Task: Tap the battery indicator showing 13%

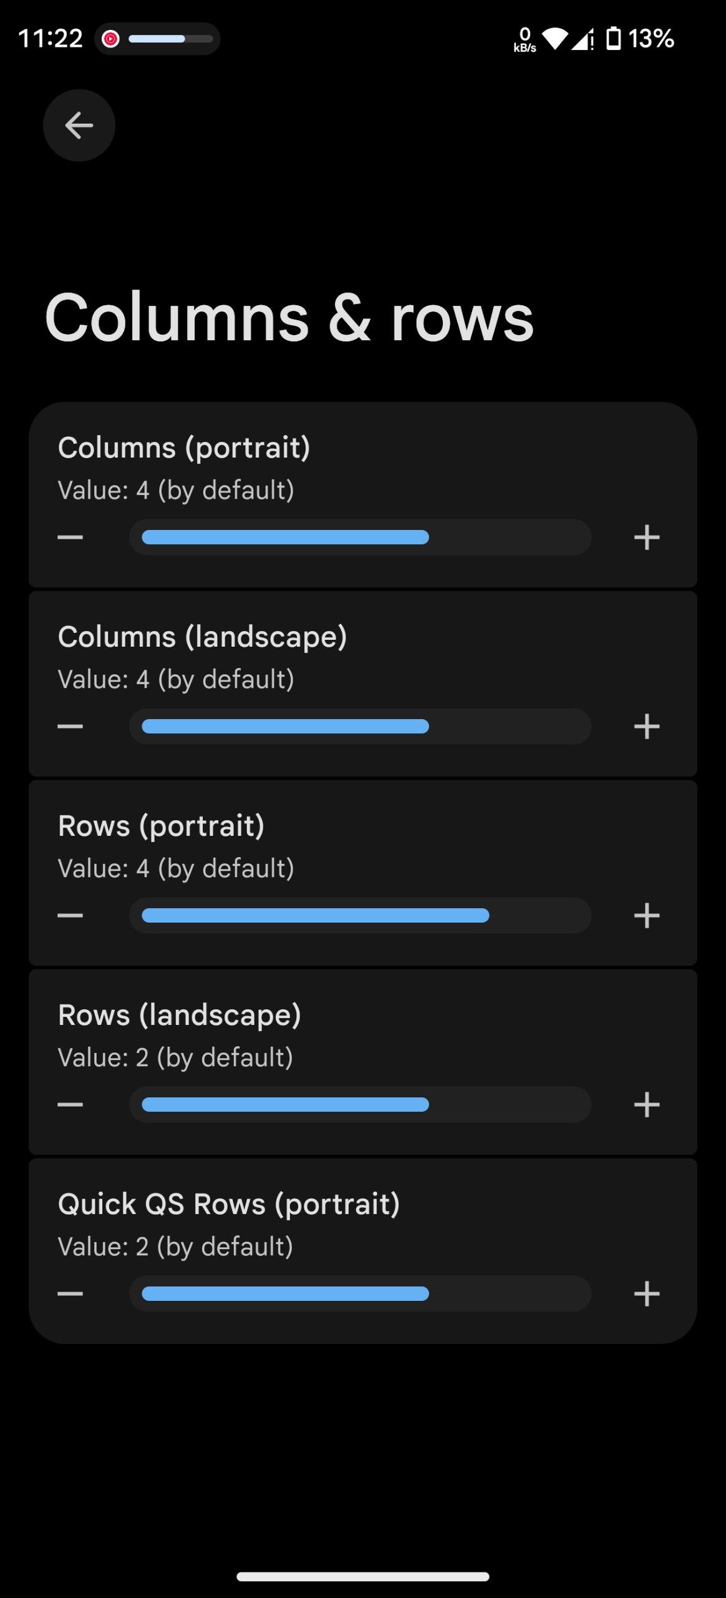Action: click(x=641, y=39)
